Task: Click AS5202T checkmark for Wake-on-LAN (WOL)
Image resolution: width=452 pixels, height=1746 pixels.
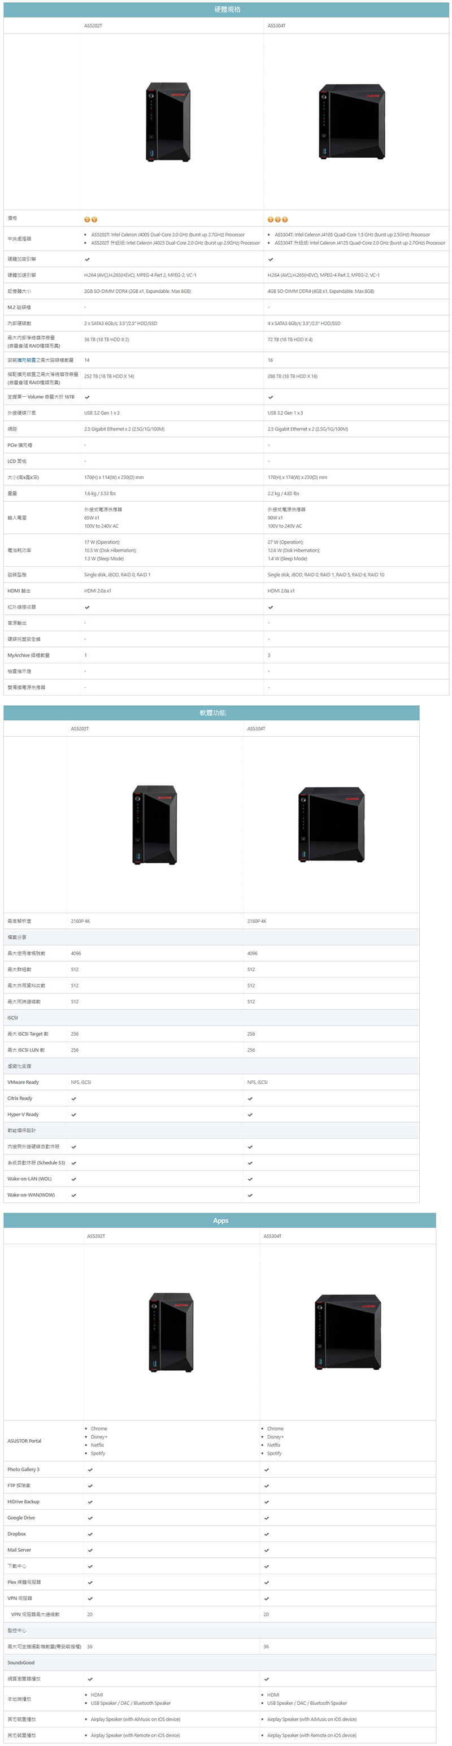Action: 74,1179
